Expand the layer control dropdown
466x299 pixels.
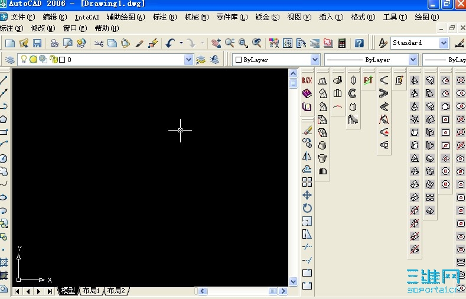(x=188, y=60)
